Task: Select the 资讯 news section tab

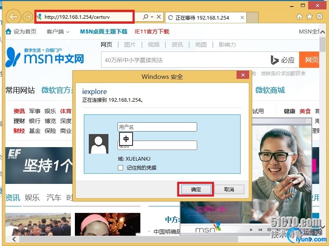Action: tap(13, 197)
